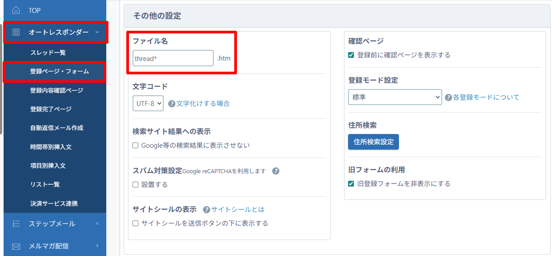Image resolution: width=552 pixels, height=256 pixels.
Task: Click help icon beside 各登録モードについて
Action: [448, 98]
